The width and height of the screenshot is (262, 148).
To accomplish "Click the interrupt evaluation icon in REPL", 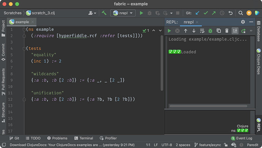I will pos(177,31).
